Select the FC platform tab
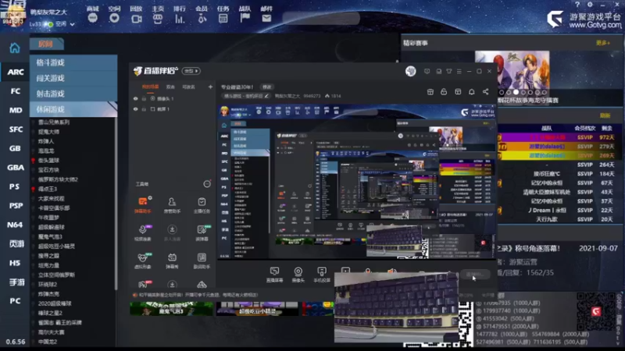The width and height of the screenshot is (625, 351). click(x=15, y=91)
